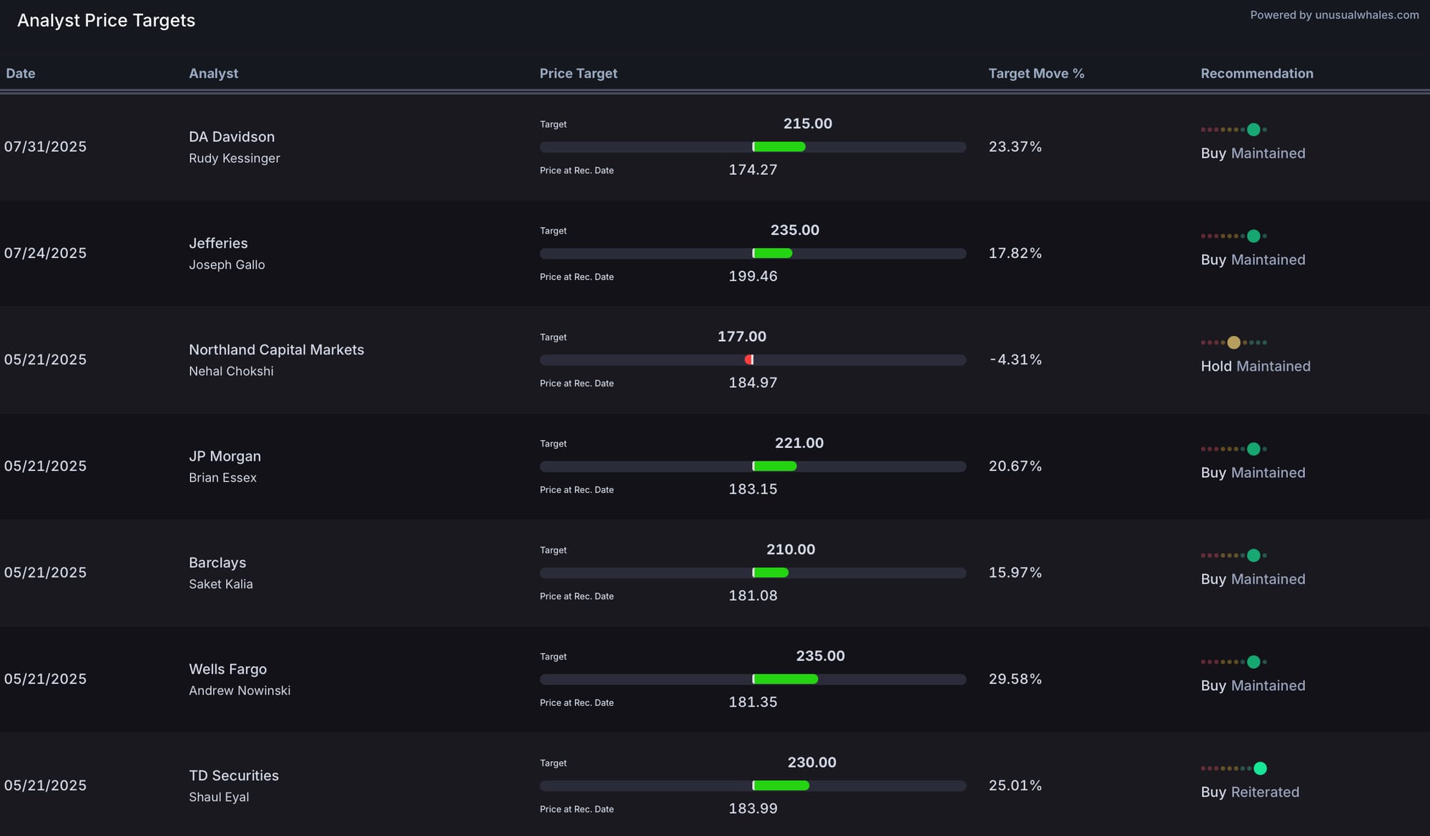Click the Barclays rating dot indicator

[x=1234, y=555]
